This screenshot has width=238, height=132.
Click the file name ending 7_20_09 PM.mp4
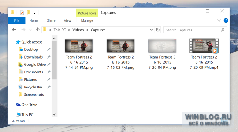pos(204,62)
